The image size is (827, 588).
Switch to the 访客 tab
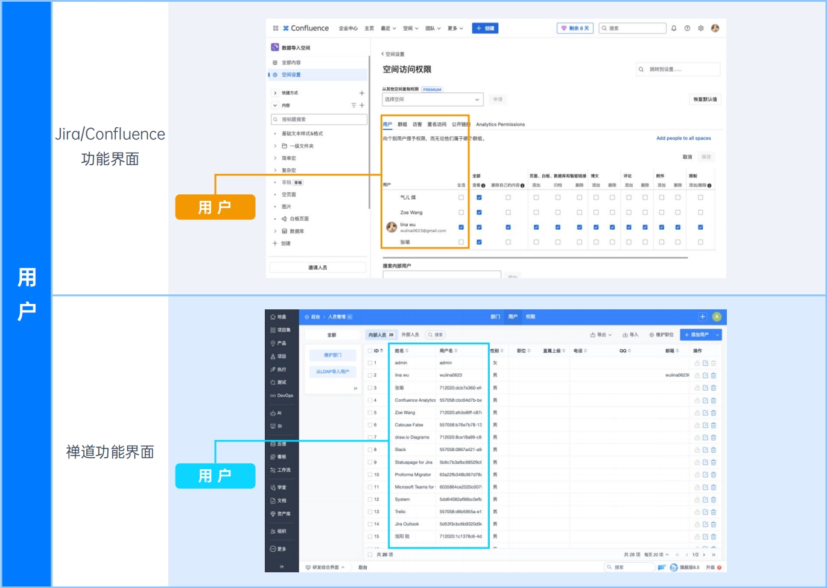point(417,125)
